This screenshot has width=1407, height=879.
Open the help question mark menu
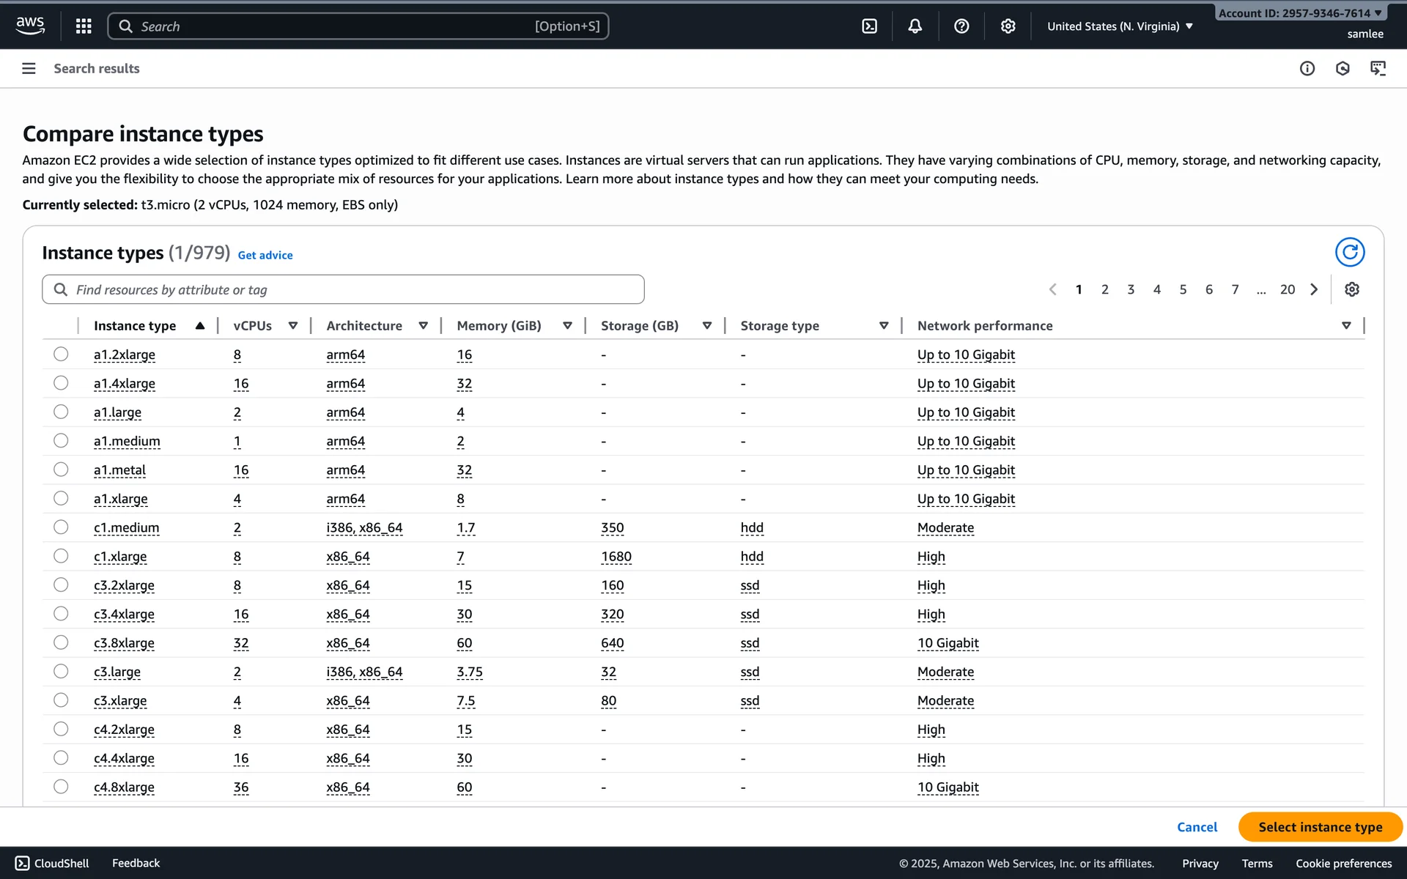pyautogui.click(x=961, y=26)
